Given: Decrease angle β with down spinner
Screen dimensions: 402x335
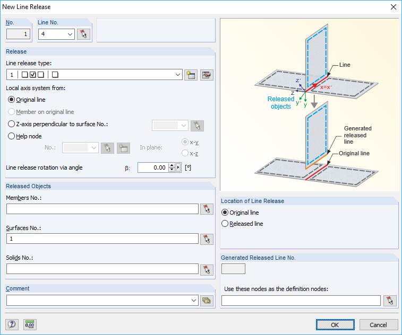Looking at the screenshot, I should [172, 170].
